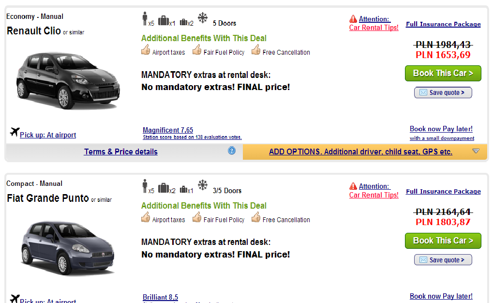The height and width of the screenshot is (303, 493).
Task: Open Pick up: At airport link for Renault Clio
Action: click(x=48, y=135)
